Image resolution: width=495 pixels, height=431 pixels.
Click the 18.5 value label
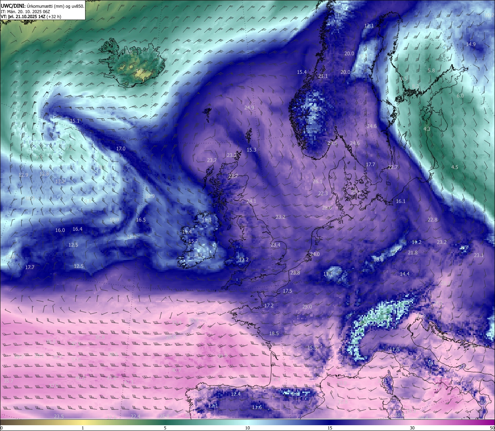click(x=274, y=334)
